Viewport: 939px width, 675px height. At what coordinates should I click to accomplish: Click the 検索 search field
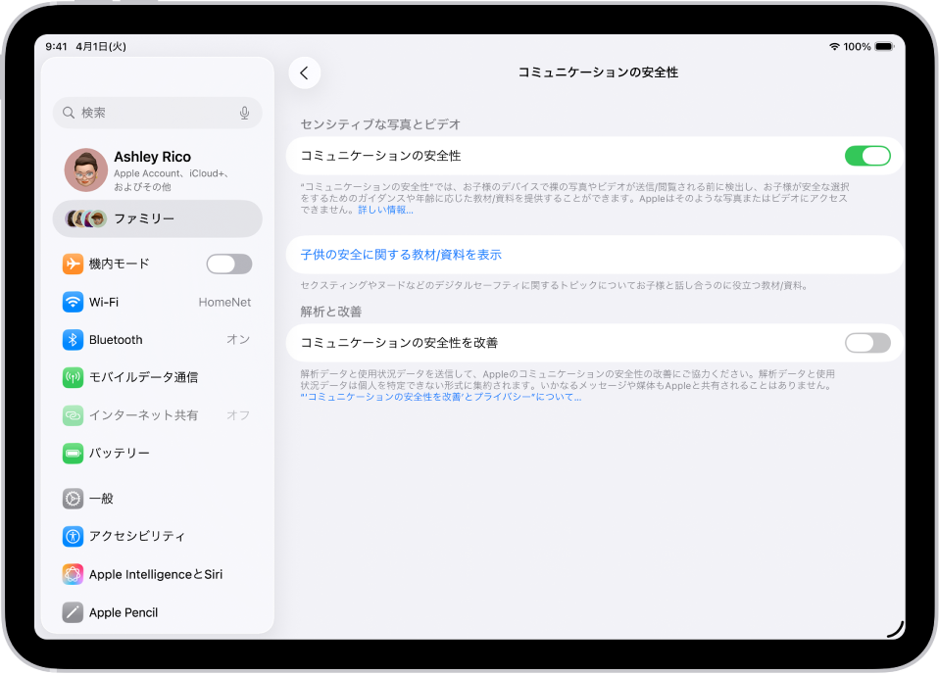pos(157,112)
